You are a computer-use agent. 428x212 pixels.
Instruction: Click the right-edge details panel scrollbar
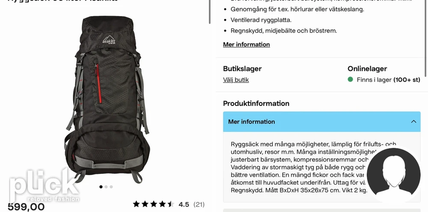426,38
